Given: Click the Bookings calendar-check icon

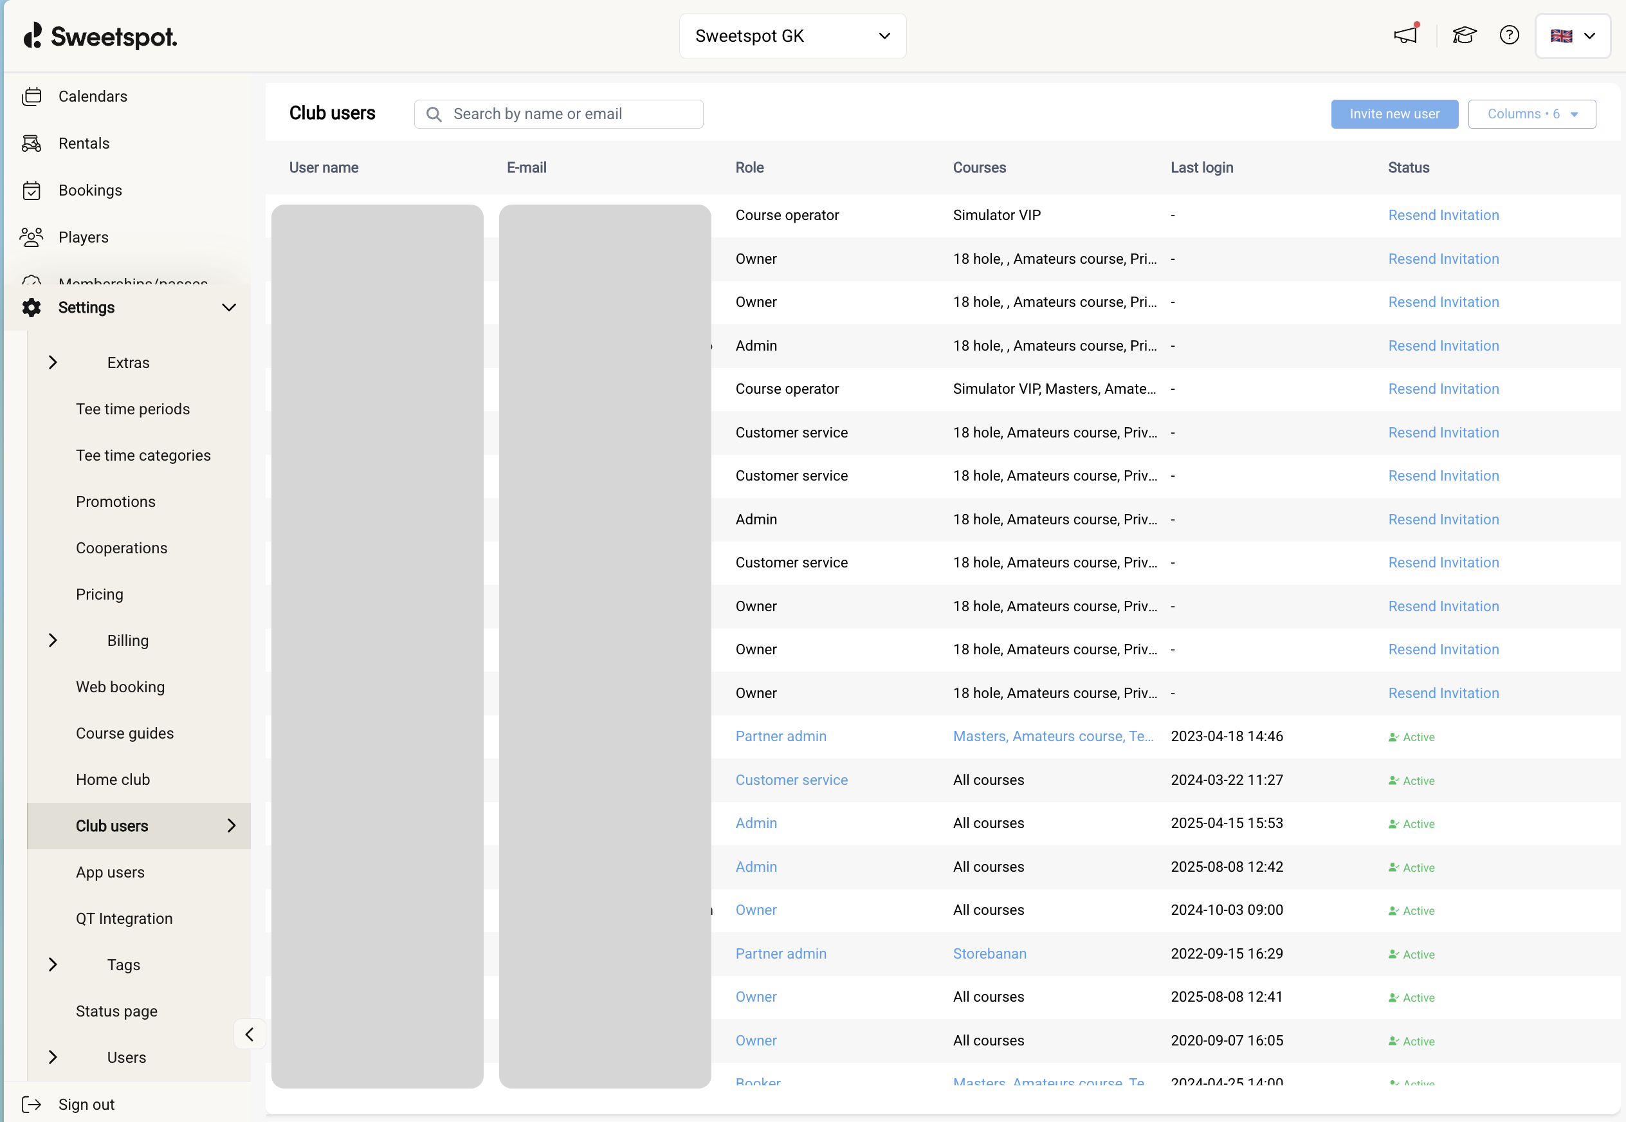Looking at the screenshot, I should tap(32, 190).
